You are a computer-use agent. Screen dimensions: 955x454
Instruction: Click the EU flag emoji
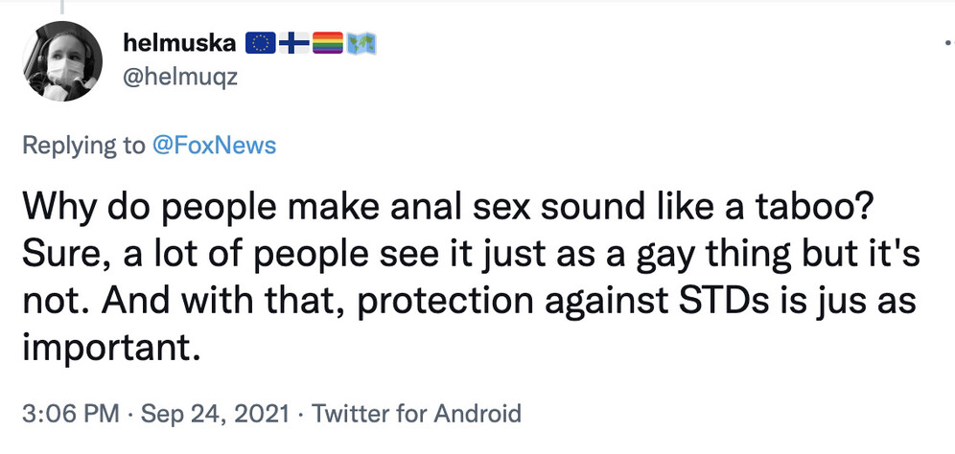(261, 43)
